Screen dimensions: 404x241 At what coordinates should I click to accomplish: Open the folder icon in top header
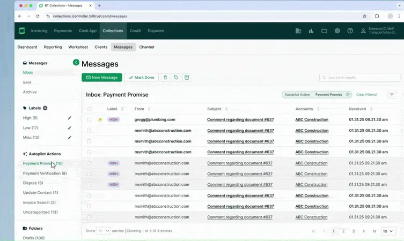pos(324,31)
